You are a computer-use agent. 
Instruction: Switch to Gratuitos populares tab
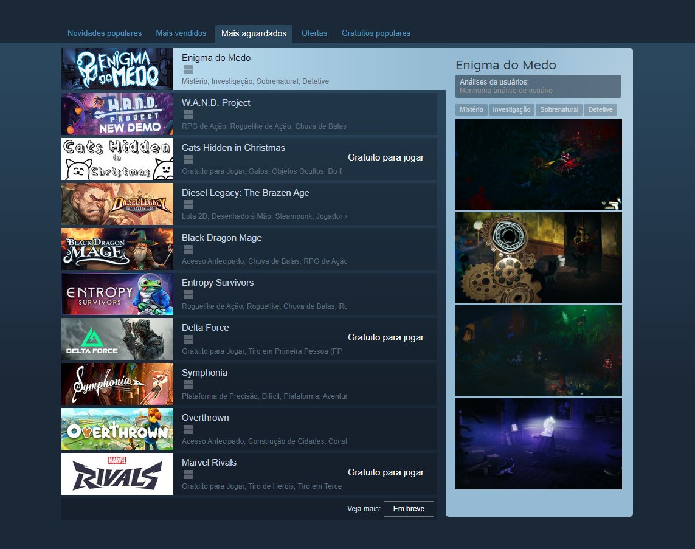376,33
